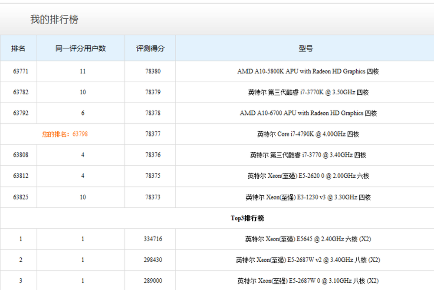Click rank cell 63771
This screenshot has width=434, height=290.
(x=21, y=71)
